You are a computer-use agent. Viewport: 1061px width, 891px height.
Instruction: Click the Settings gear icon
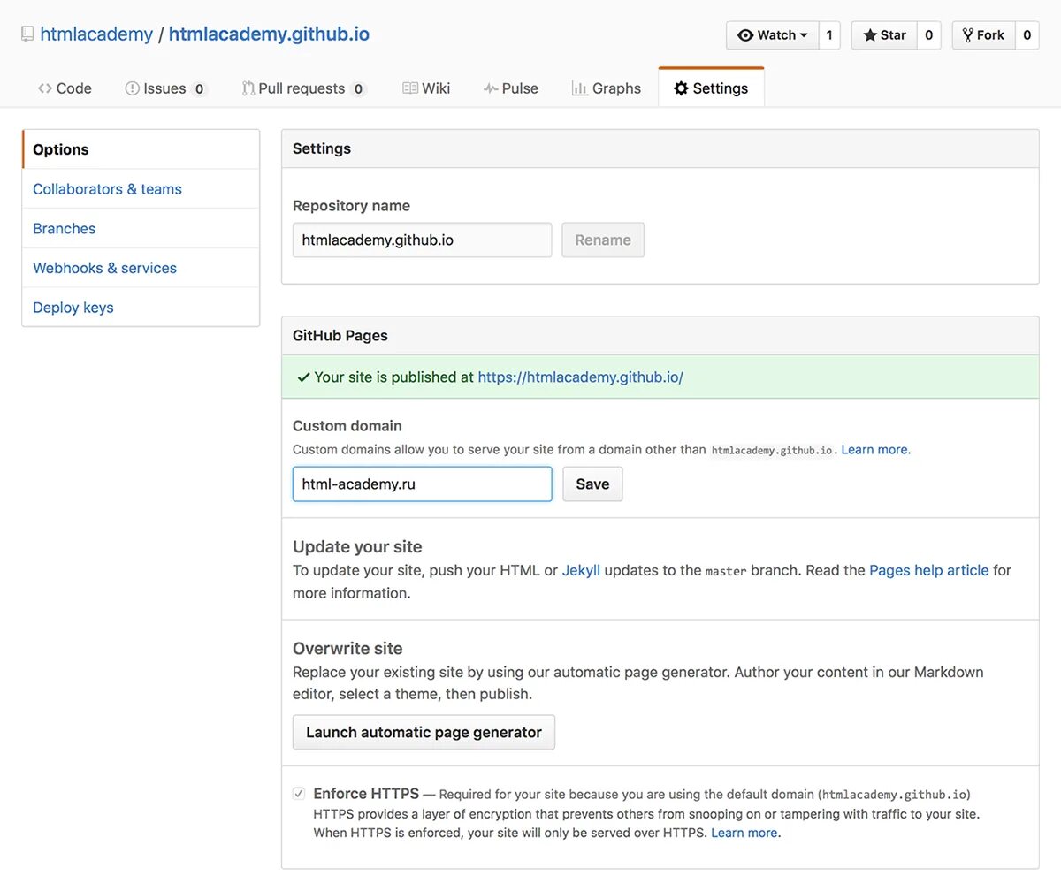(681, 88)
